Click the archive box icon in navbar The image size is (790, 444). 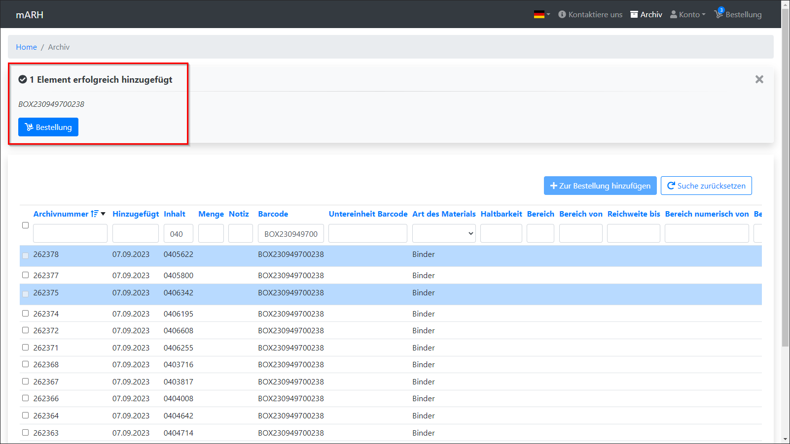[x=634, y=15]
